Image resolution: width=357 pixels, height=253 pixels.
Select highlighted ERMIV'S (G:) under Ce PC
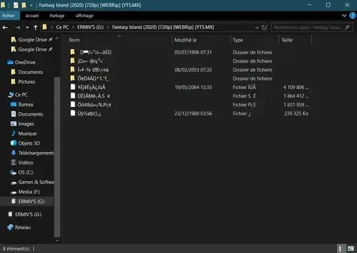point(32,201)
